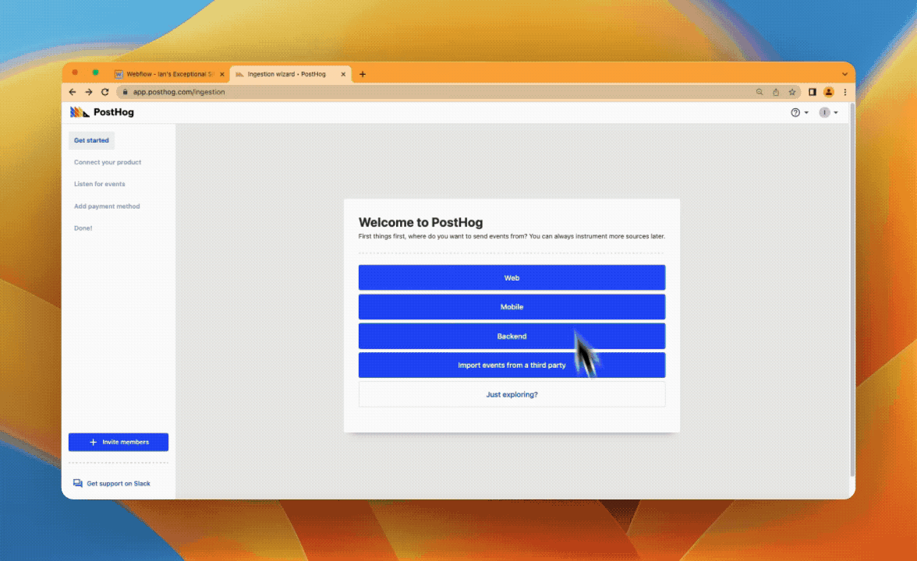Open the help question mark icon
Screen dimensions: 917x561
pyautogui.click(x=794, y=112)
